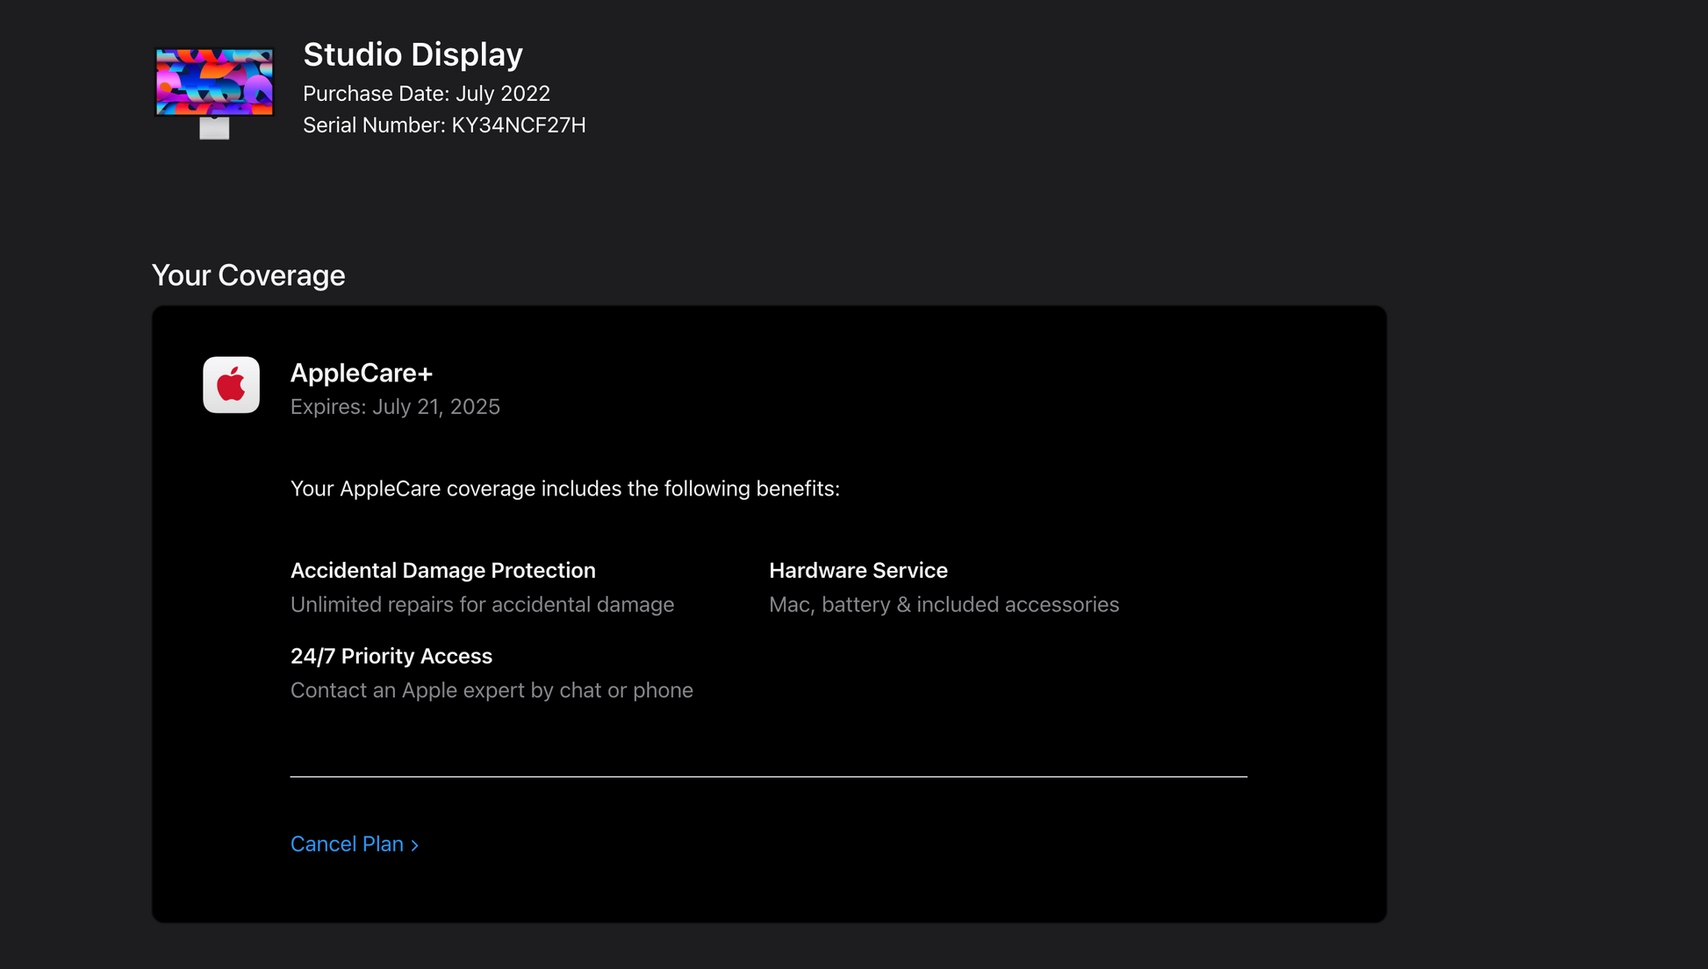The image size is (1708, 969).
Task: Click the chevron beside Cancel Plan
Action: (x=415, y=845)
